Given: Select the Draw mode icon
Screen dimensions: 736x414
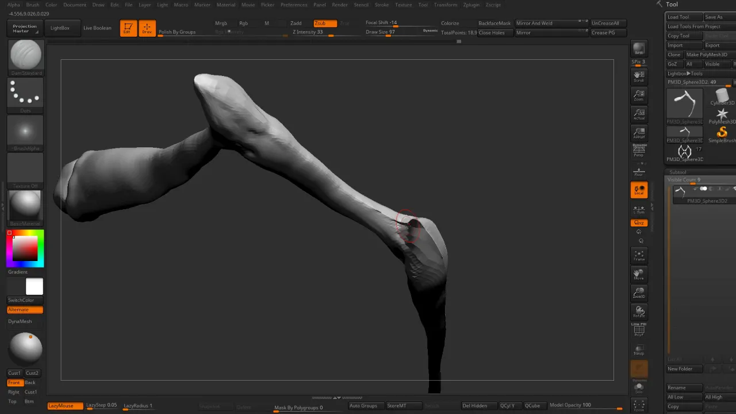Looking at the screenshot, I should [147, 28].
